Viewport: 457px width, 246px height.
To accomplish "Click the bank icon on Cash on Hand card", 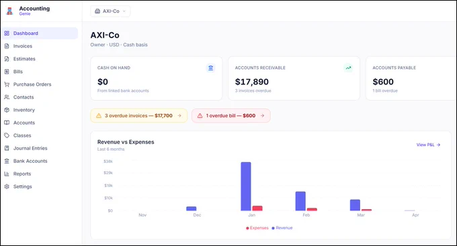I will pos(210,68).
